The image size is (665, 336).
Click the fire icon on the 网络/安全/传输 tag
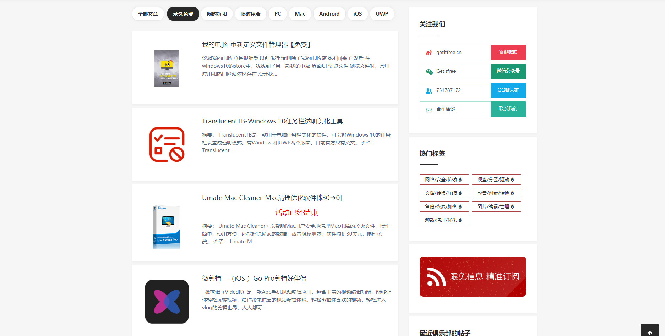coord(459,180)
